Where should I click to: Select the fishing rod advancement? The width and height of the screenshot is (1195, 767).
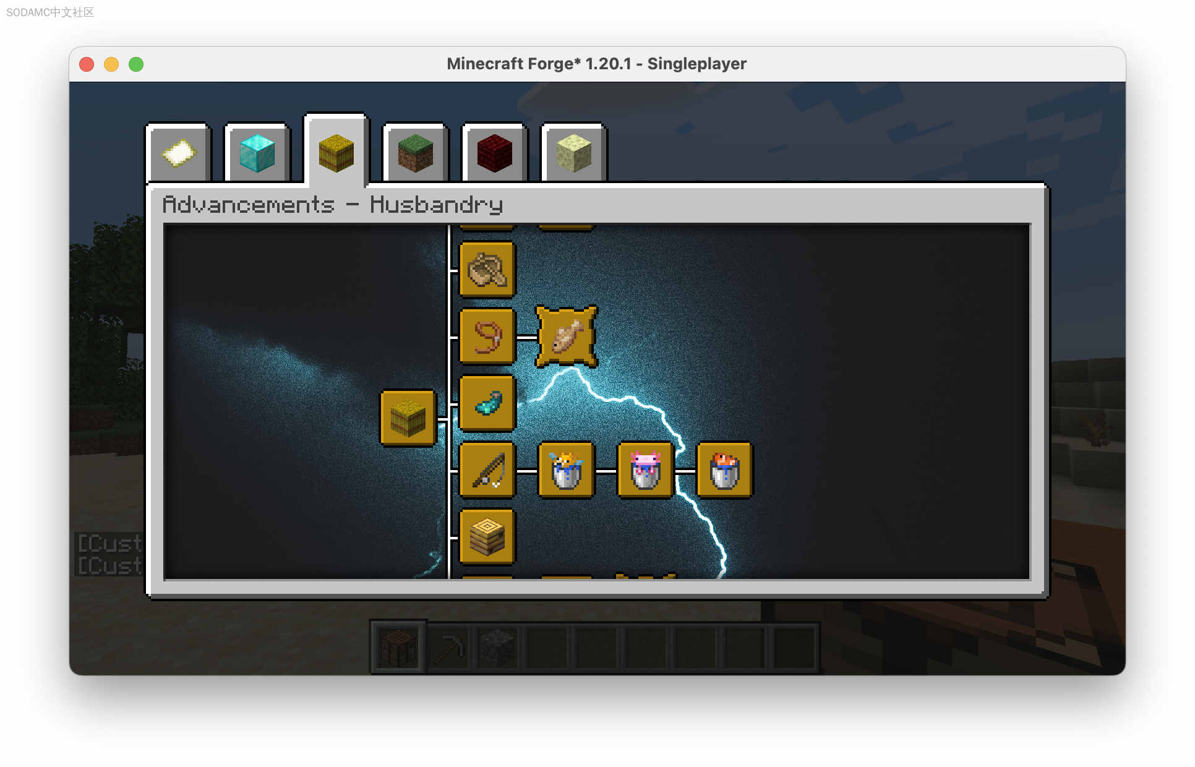click(487, 470)
